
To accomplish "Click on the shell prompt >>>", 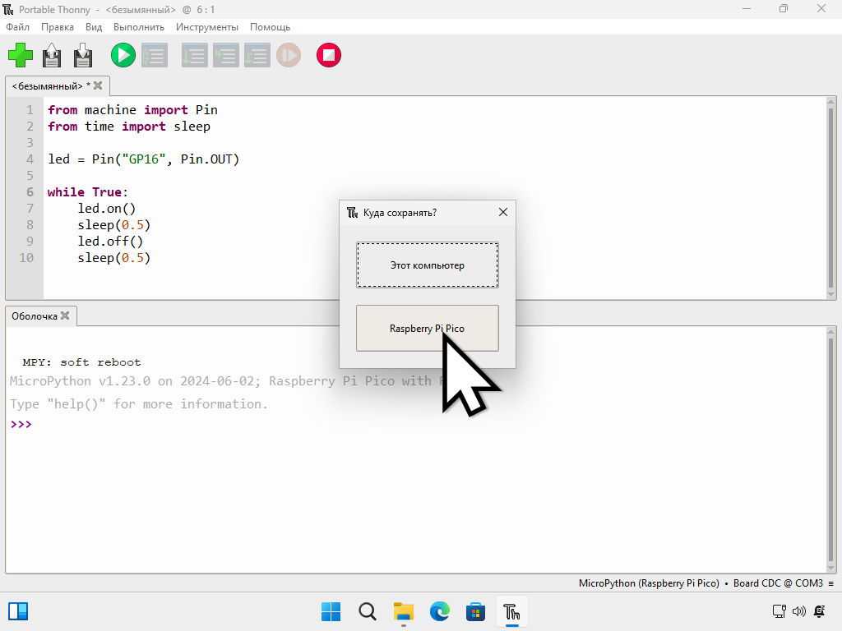I will [x=21, y=425].
